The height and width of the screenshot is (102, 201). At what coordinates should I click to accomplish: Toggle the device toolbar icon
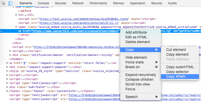pyautogui.click(x=10, y=3)
